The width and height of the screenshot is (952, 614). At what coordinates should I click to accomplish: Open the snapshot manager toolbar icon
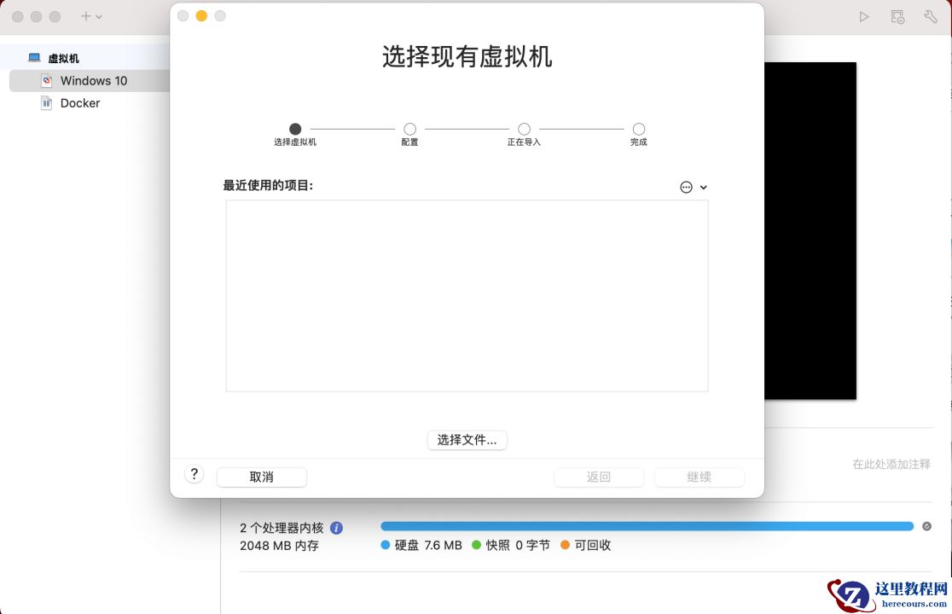point(897,16)
